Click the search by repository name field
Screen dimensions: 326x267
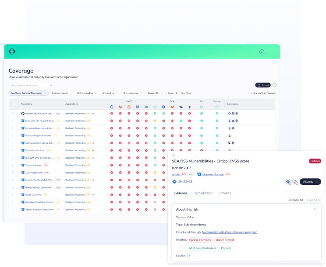click(30, 85)
